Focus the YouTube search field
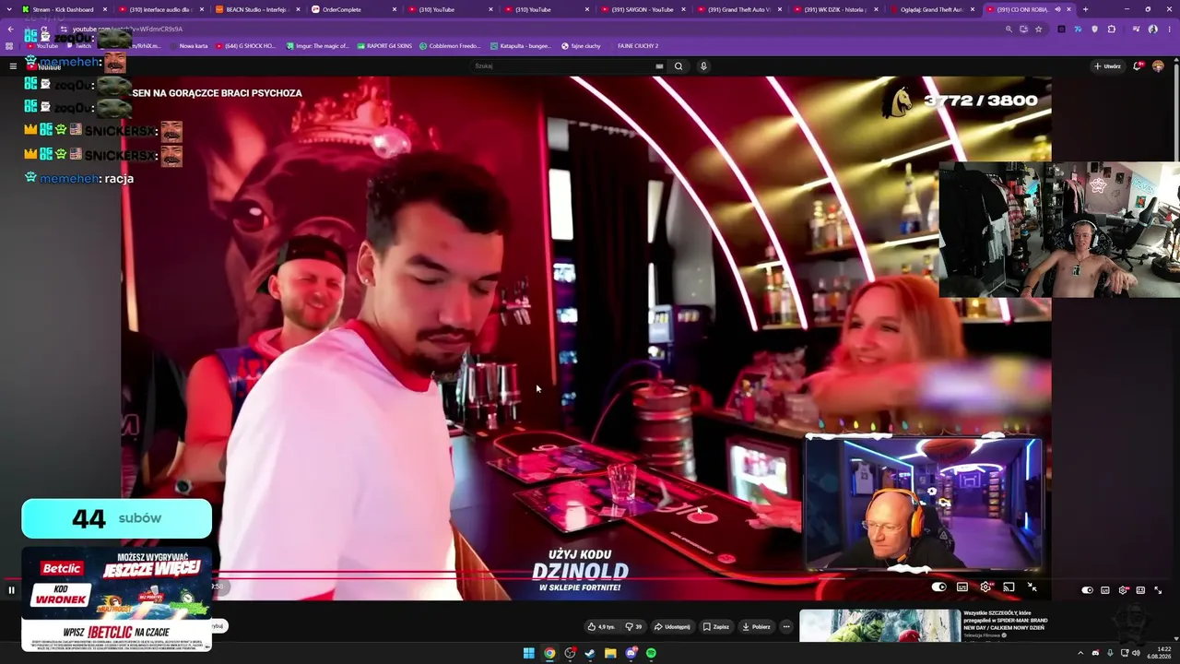Screen dimensions: 1180x664 562,66
